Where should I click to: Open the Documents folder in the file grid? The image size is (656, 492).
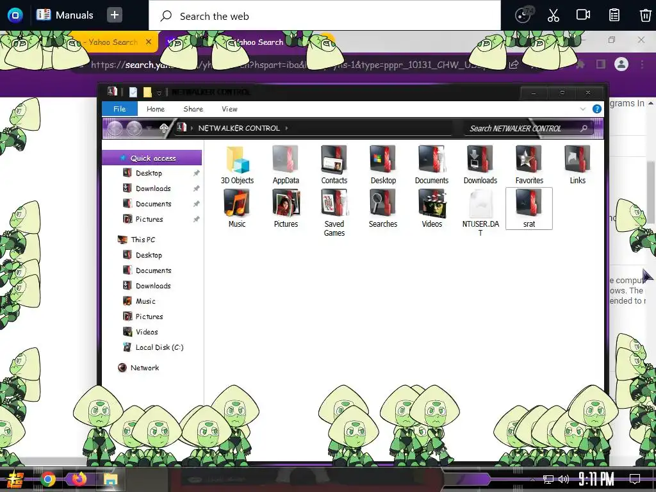tap(432, 165)
